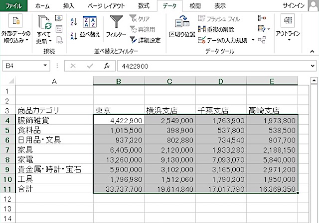Viewport: 319px width, 223px height.
Task: Open the Sort (並べ替え) dialog icon
Action: pos(90,22)
